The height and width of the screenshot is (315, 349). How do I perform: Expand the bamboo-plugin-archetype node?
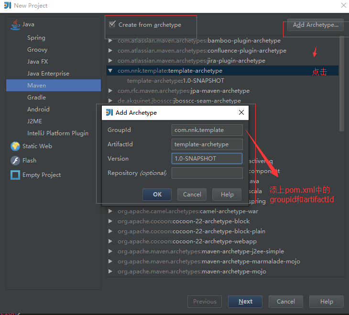(x=110, y=41)
